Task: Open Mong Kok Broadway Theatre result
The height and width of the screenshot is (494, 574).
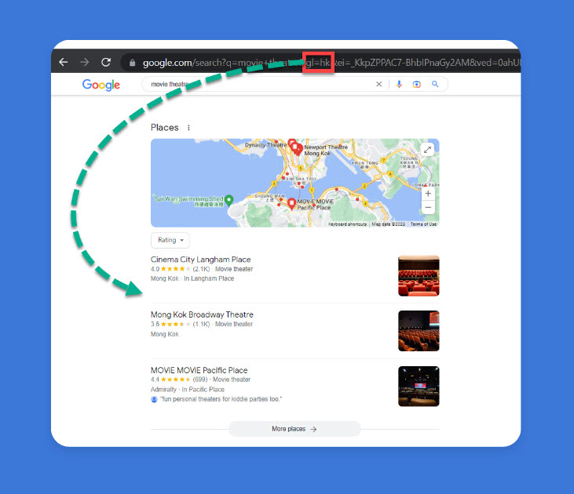Action: pyautogui.click(x=202, y=315)
